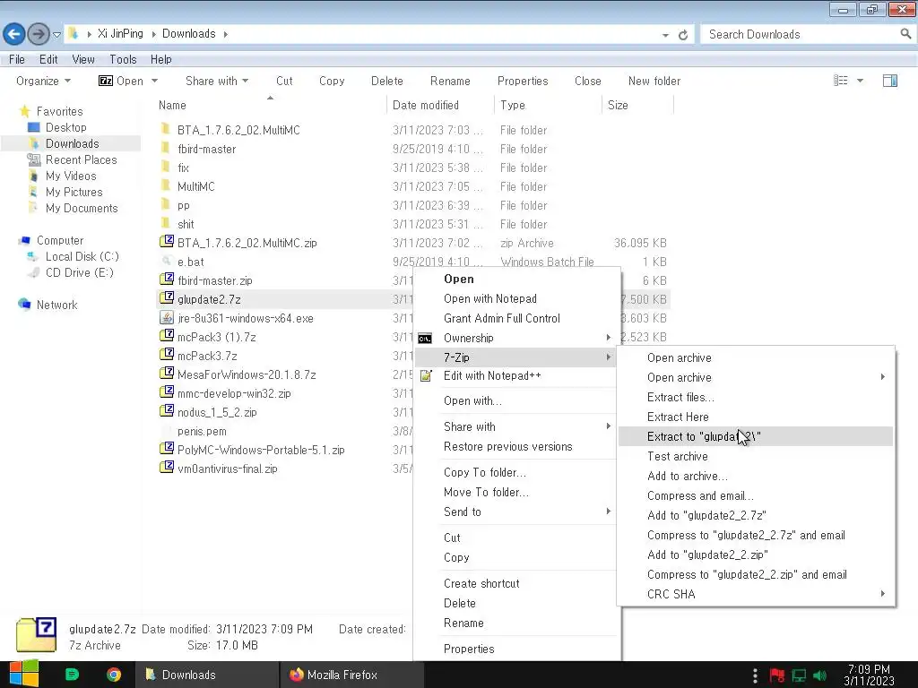
Task: Click Delete in the toolbar
Action: click(x=387, y=81)
